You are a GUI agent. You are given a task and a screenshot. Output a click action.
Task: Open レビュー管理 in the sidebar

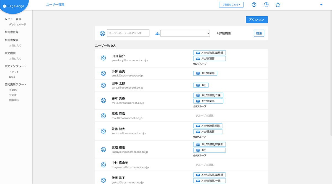13,19
